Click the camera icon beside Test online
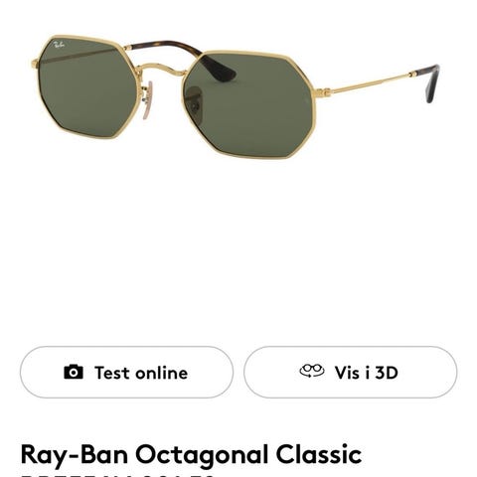The image size is (477, 477). 74,372
